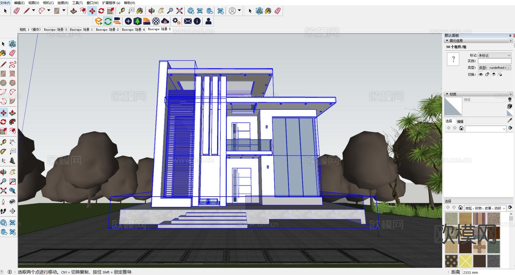This screenshot has height=275, width=515.
Task: Select the Protractor tool in left toolbar
Action: pyautogui.click(x=3, y=151)
